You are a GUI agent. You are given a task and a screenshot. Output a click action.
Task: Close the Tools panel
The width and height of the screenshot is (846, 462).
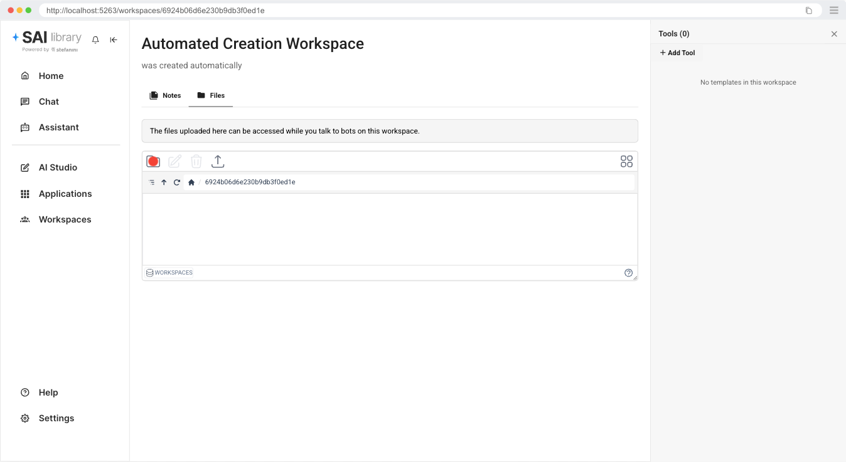point(834,34)
